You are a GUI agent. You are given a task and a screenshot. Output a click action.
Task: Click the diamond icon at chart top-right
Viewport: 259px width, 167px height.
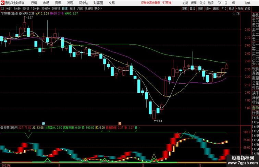click(234, 14)
